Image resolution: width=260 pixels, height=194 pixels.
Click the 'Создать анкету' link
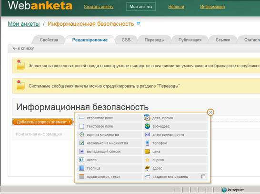pyautogui.click(x=99, y=7)
